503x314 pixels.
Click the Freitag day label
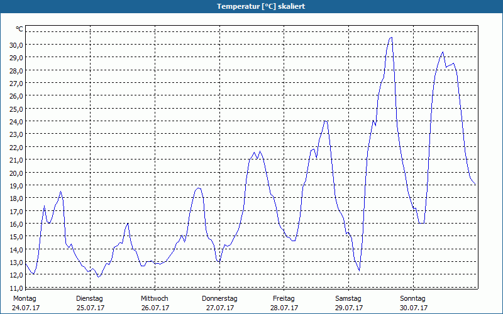284,299
